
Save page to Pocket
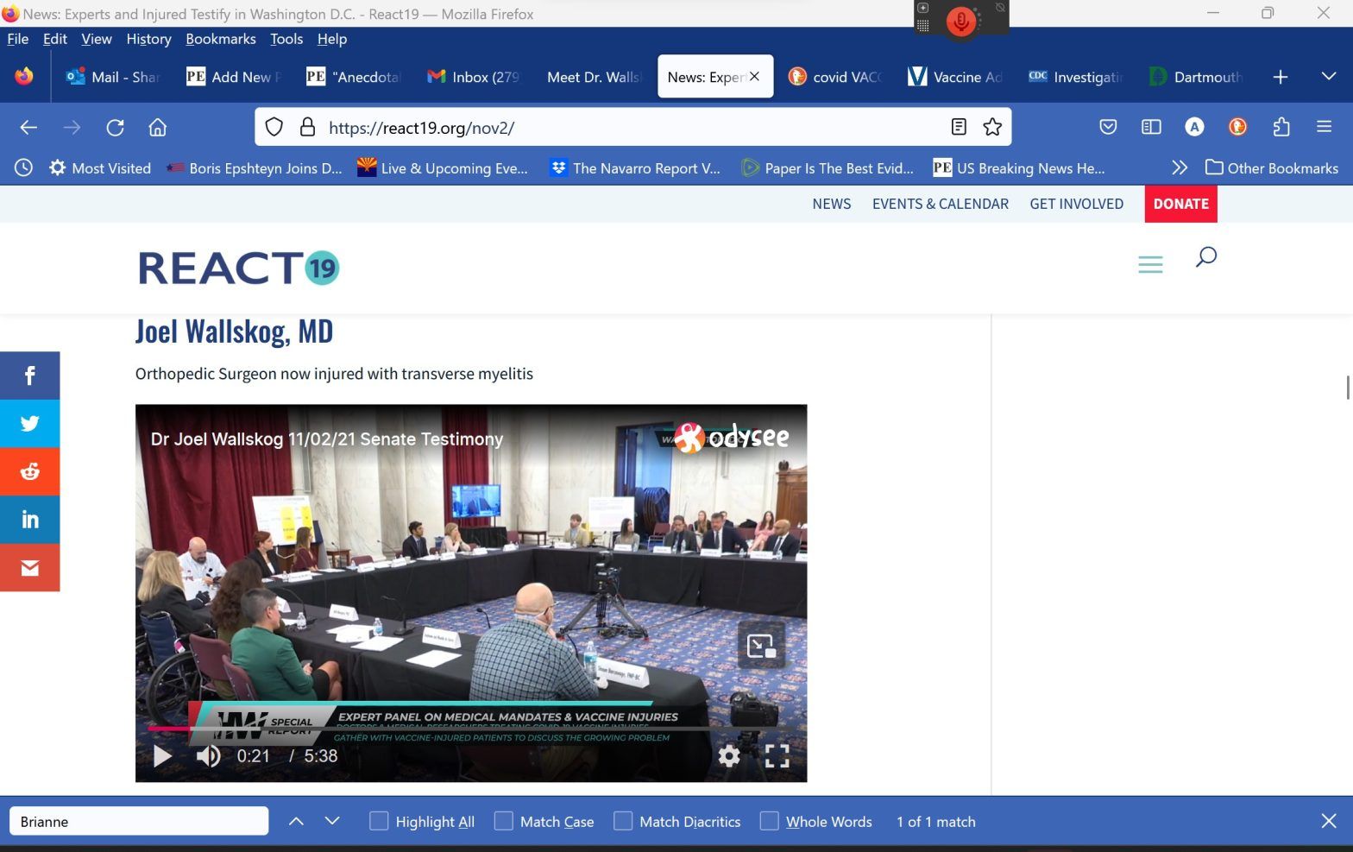pyautogui.click(x=1108, y=127)
